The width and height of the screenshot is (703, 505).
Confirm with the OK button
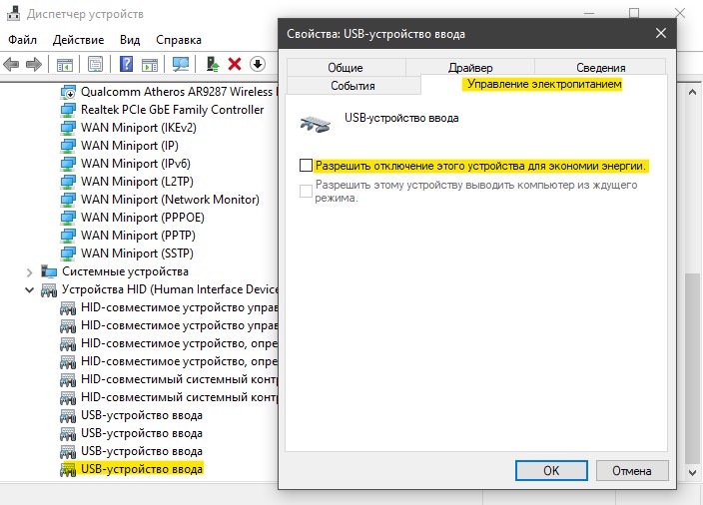tap(551, 470)
